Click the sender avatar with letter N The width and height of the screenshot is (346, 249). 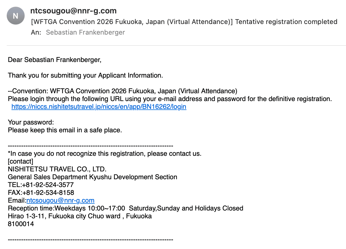16,16
